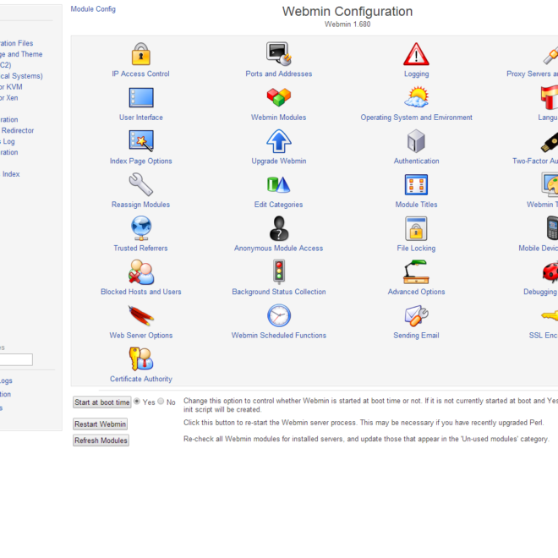
Task: Open the Module Titles icon
Action: pos(416,184)
